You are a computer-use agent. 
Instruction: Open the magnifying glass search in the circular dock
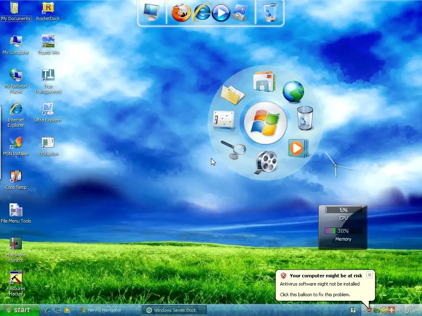tap(234, 150)
